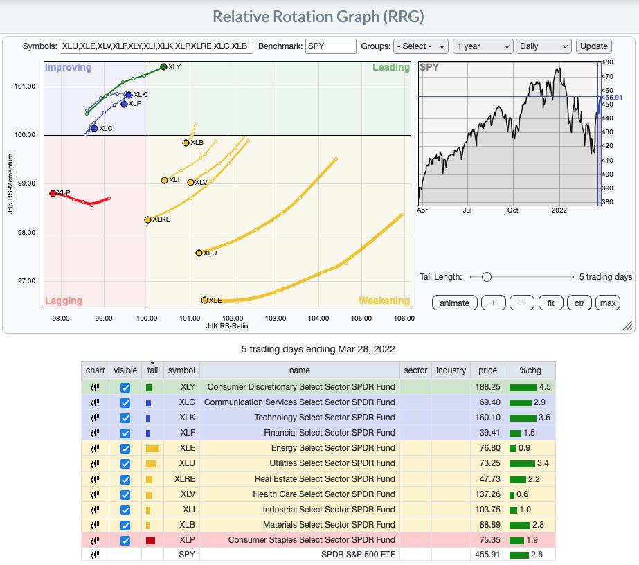Click the XLC point on the graph

(95, 128)
